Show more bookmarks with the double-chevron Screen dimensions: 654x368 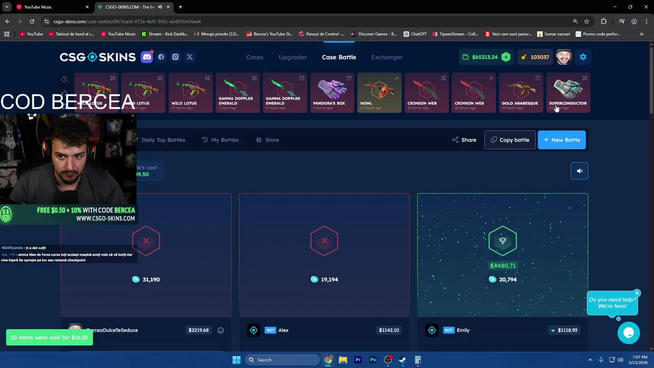(x=642, y=34)
